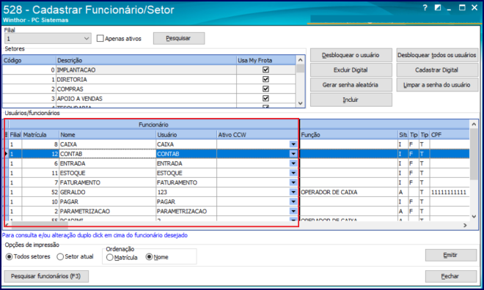
Task: Select Todos setores radio option
Action: 28,256
